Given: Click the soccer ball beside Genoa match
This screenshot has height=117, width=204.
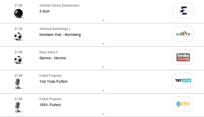Looking at the screenshot, I should pos(18,60).
